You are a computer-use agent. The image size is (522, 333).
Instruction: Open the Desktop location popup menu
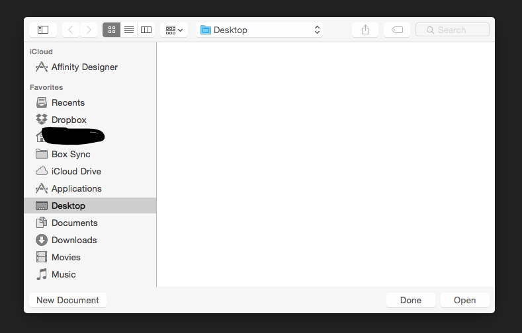pyautogui.click(x=259, y=30)
